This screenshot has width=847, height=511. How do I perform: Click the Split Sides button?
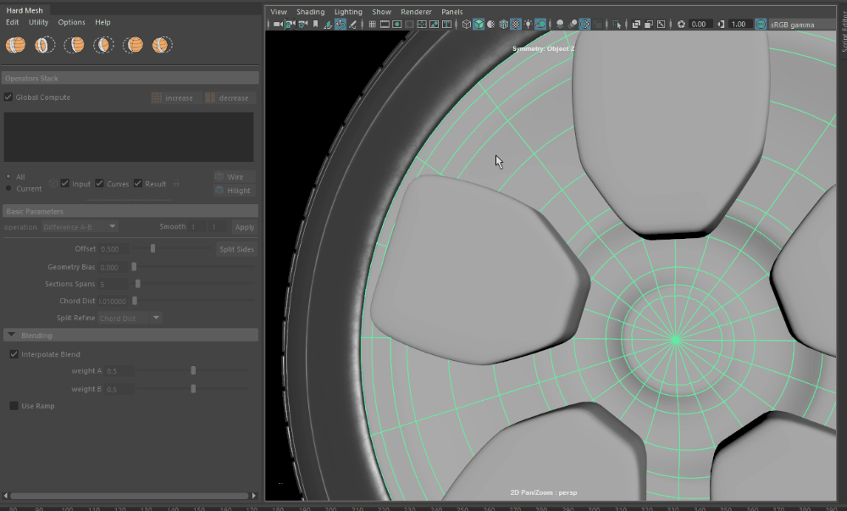pos(236,249)
